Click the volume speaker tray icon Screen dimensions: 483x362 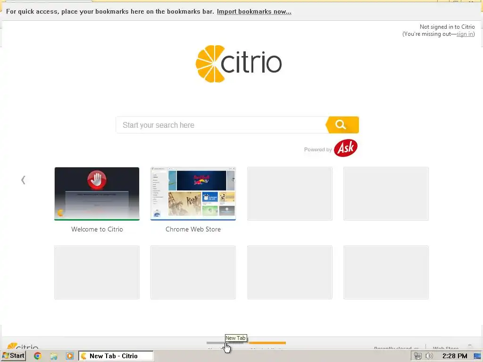pos(429,356)
